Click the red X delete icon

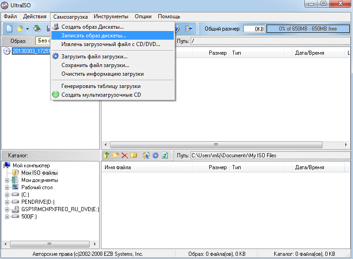[125, 155]
